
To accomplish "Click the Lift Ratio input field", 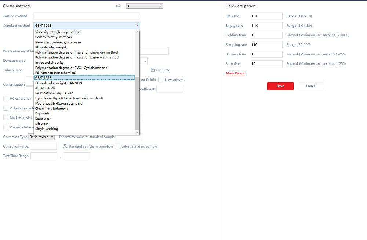I will coord(266,16).
